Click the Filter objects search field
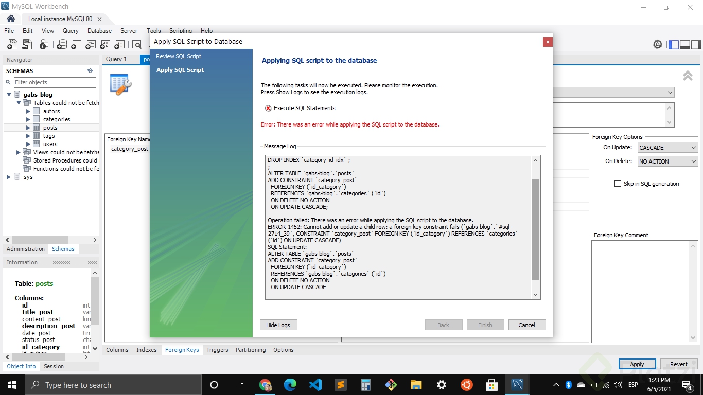The width and height of the screenshot is (703, 395). click(55, 82)
